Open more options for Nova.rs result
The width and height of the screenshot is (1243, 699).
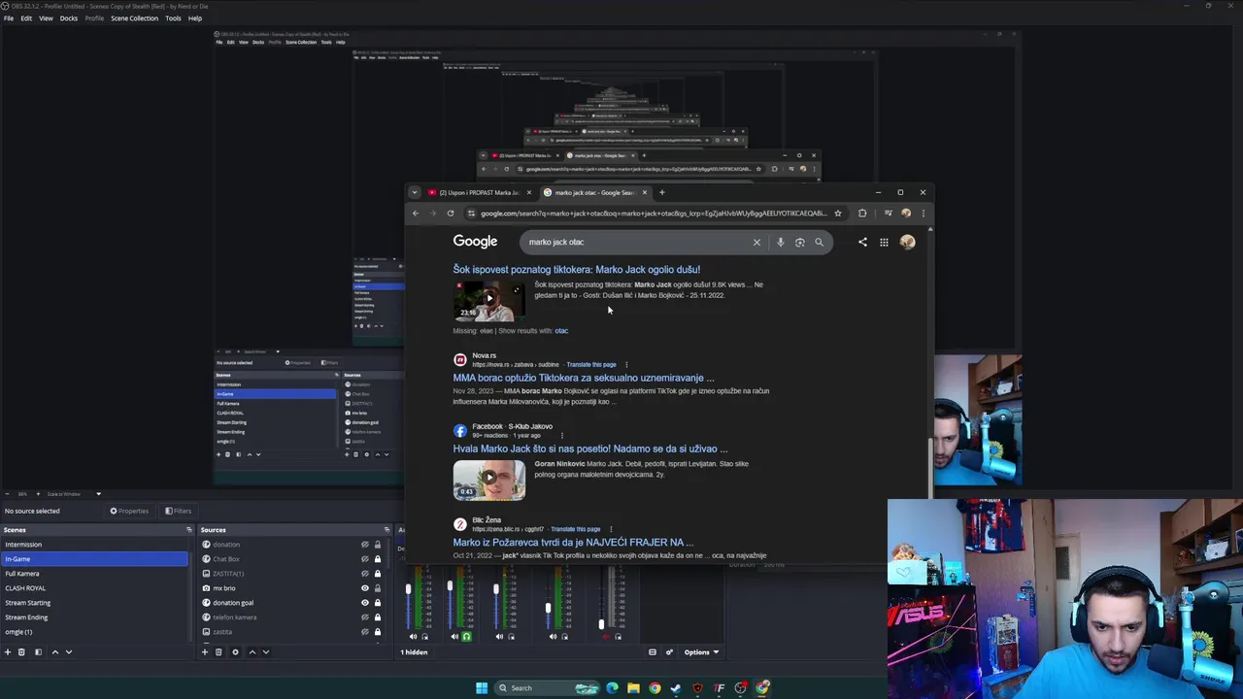626,365
